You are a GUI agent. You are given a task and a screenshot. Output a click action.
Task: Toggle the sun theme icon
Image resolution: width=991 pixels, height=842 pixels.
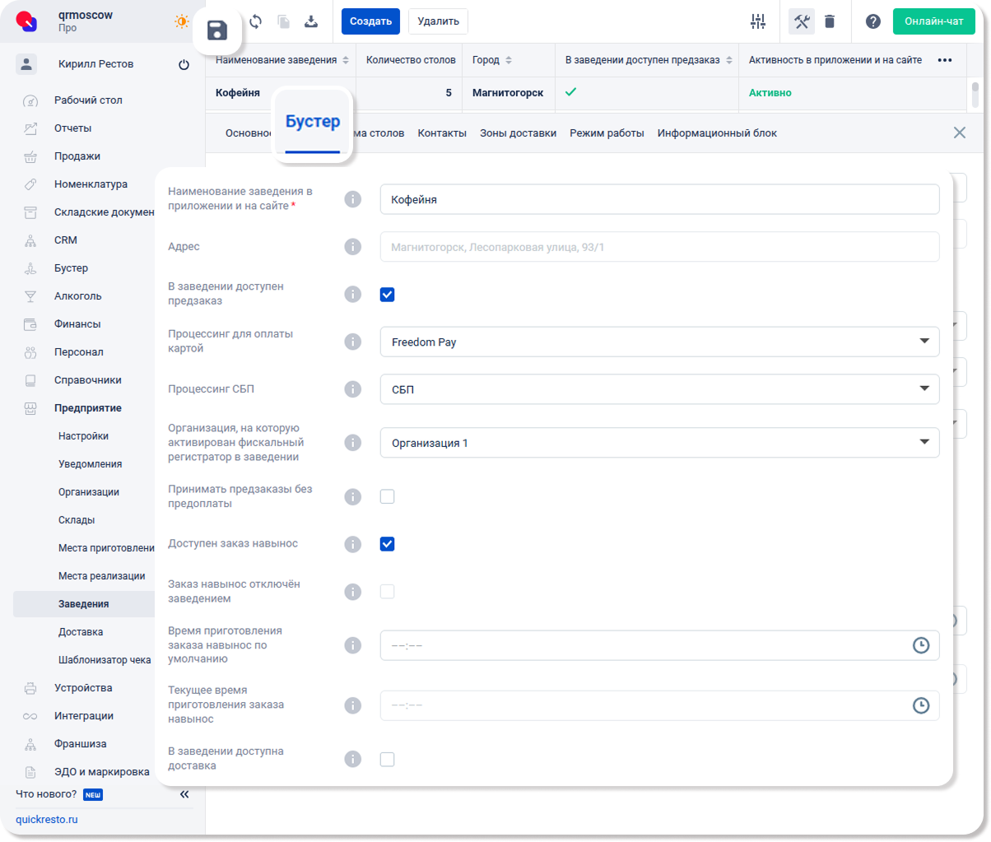coord(181,21)
